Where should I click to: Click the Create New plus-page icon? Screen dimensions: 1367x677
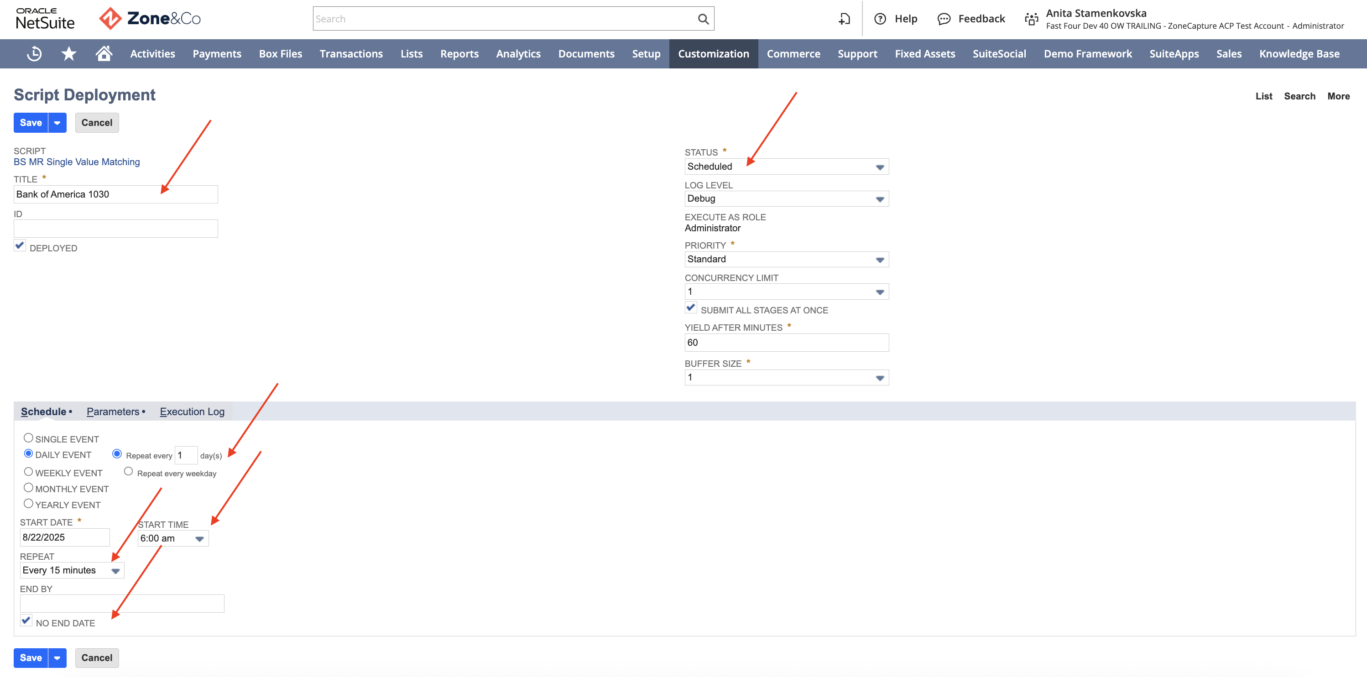[844, 19]
